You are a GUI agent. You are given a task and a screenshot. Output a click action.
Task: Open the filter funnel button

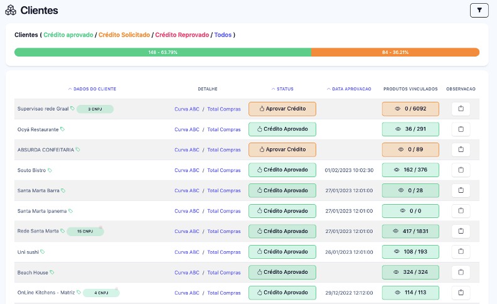(x=479, y=10)
